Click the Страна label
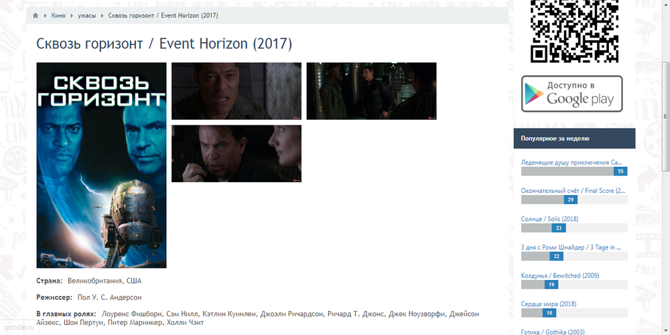 coord(50,281)
